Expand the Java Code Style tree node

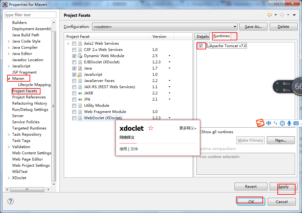coord(9,41)
